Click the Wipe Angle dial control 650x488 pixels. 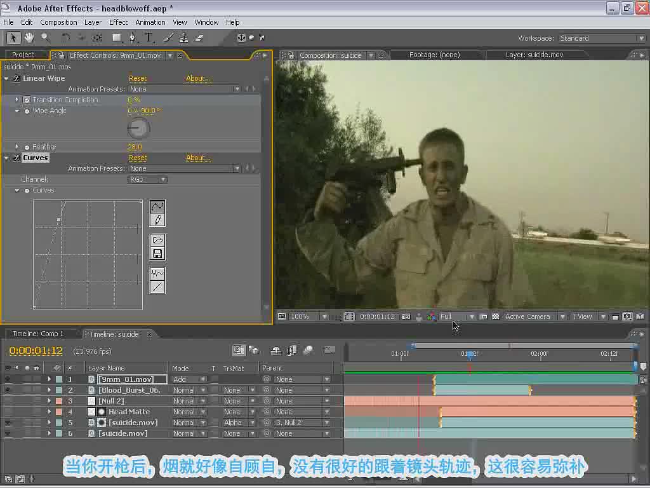coord(138,128)
